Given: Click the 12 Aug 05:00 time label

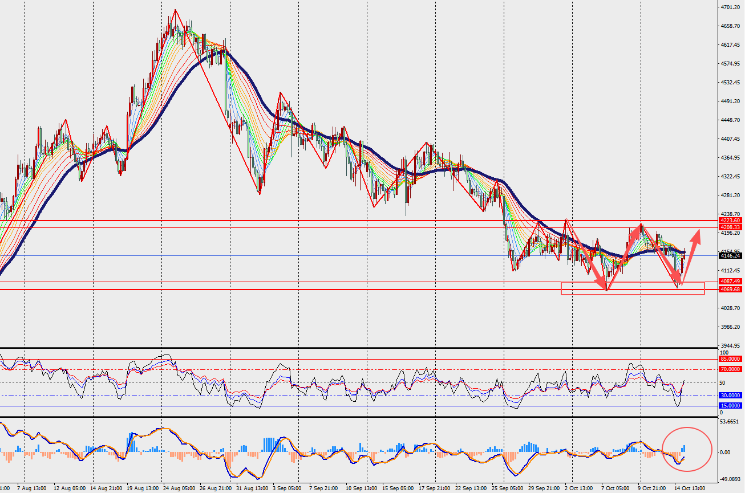Looking at the screenshot, I should coord(70,489).
